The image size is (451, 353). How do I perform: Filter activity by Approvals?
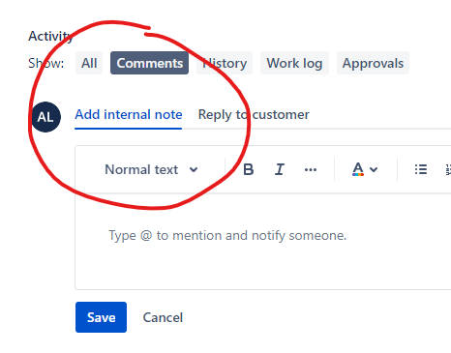pos(373,63)
